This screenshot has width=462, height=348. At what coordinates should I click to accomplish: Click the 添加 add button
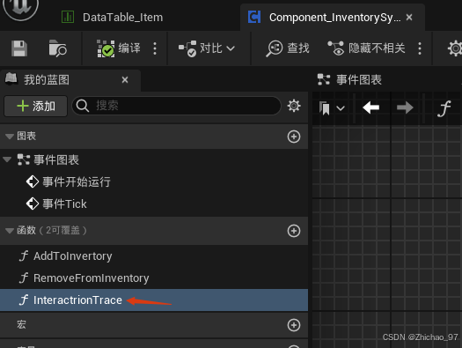(36, 107)
